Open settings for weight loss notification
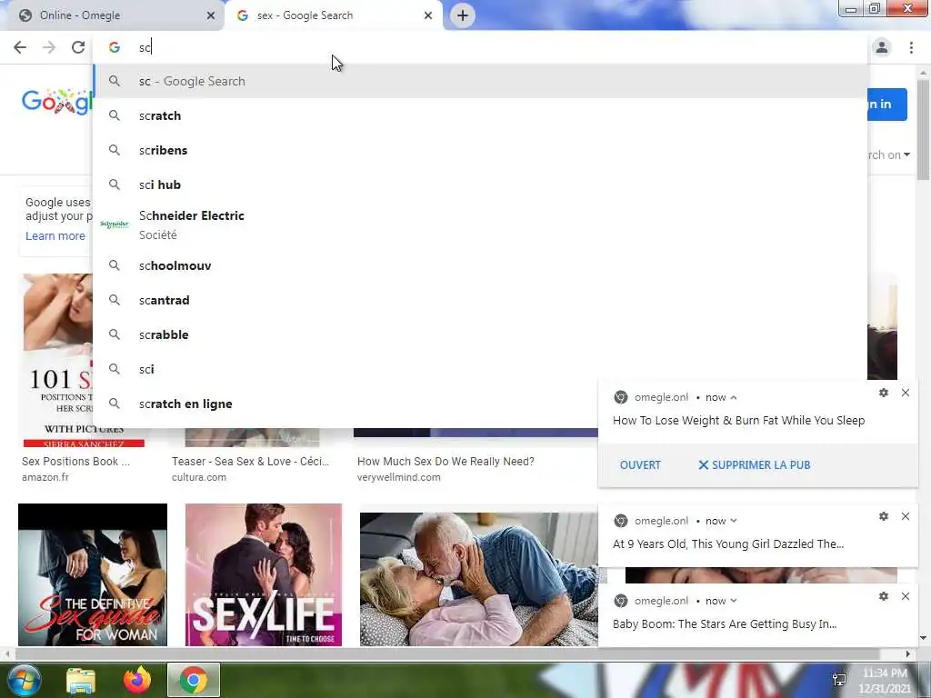The image size is (931, 698). coord(884,393)
